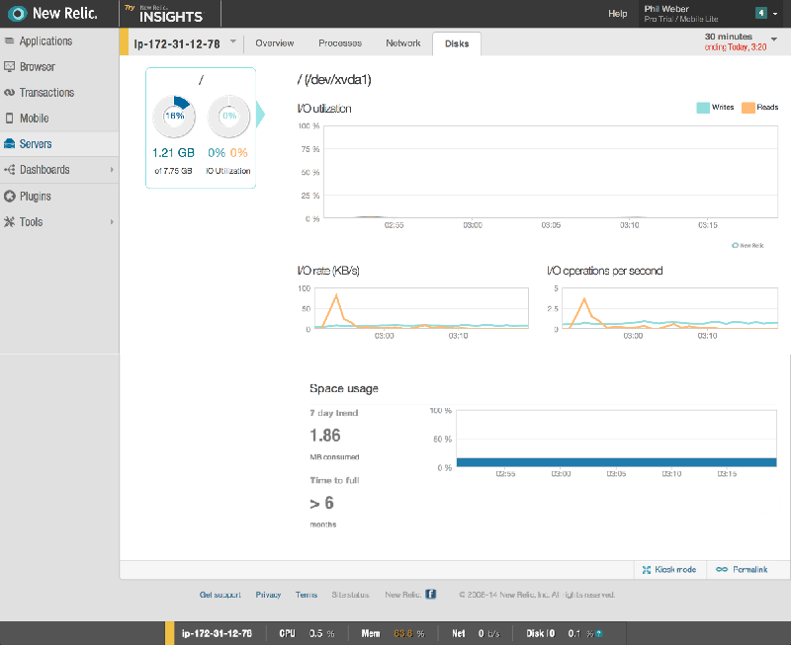Open Applications in the sidebar menu
The width and height of the screenshot is (791, 646).
coord(45,40)
